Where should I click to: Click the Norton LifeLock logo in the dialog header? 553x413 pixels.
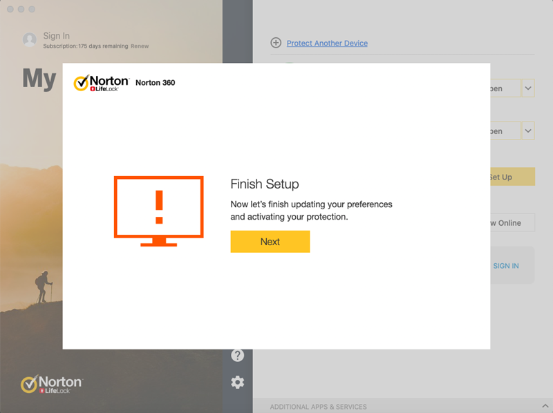pos(102,83)
